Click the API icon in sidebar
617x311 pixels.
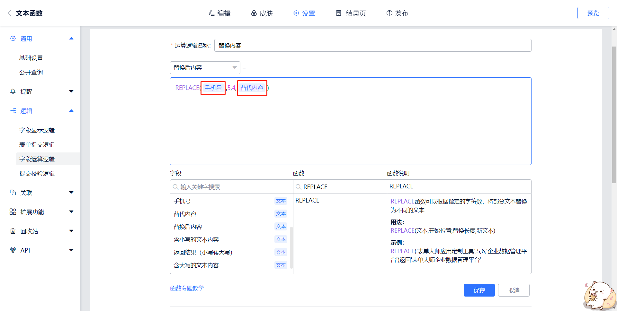tap(13, 250)
